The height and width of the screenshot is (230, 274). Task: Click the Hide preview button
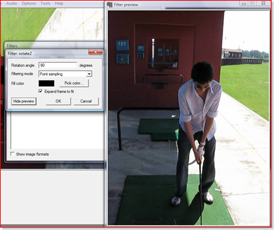[24, 101]
